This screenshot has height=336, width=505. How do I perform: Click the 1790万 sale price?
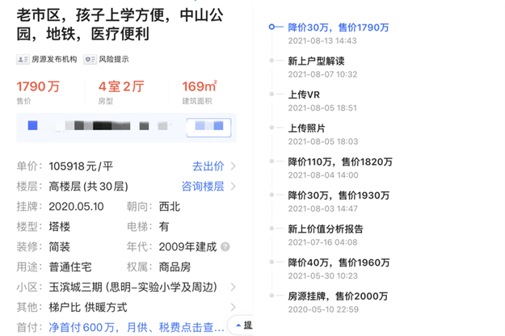point(38,86)
